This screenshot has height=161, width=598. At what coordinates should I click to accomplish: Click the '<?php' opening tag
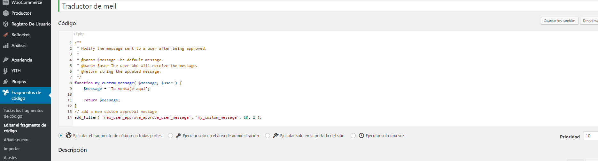79,34
